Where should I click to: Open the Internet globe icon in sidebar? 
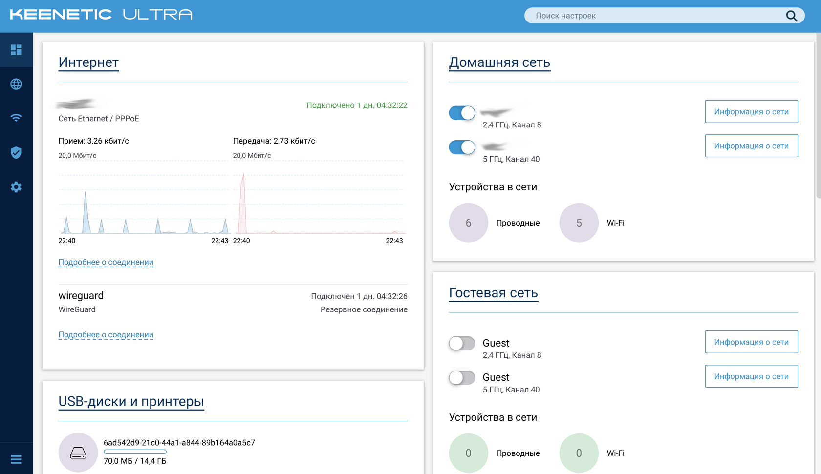16,84
